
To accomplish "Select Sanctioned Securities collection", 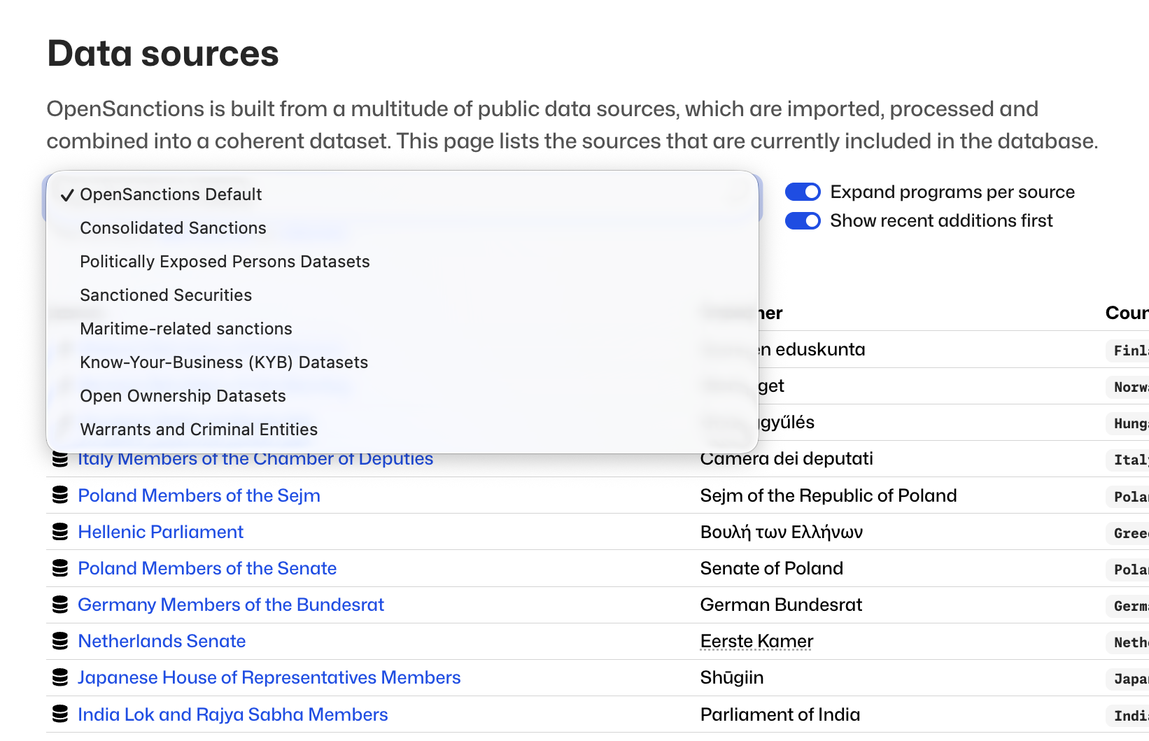I will pos(402,295).
